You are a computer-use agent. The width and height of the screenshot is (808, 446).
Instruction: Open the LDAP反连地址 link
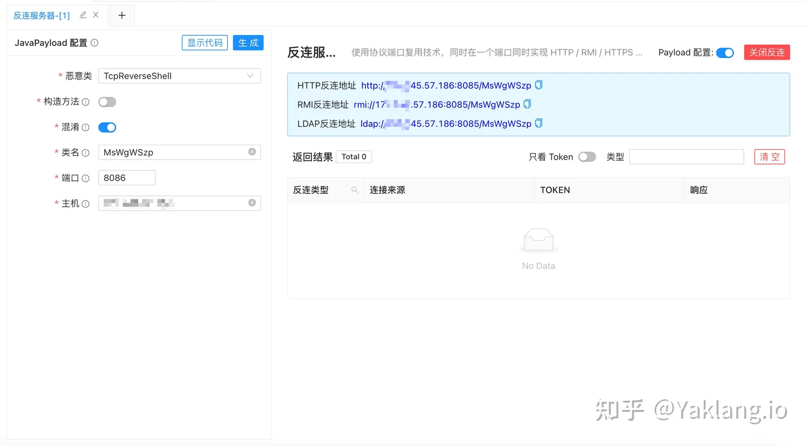click(446, 124)
